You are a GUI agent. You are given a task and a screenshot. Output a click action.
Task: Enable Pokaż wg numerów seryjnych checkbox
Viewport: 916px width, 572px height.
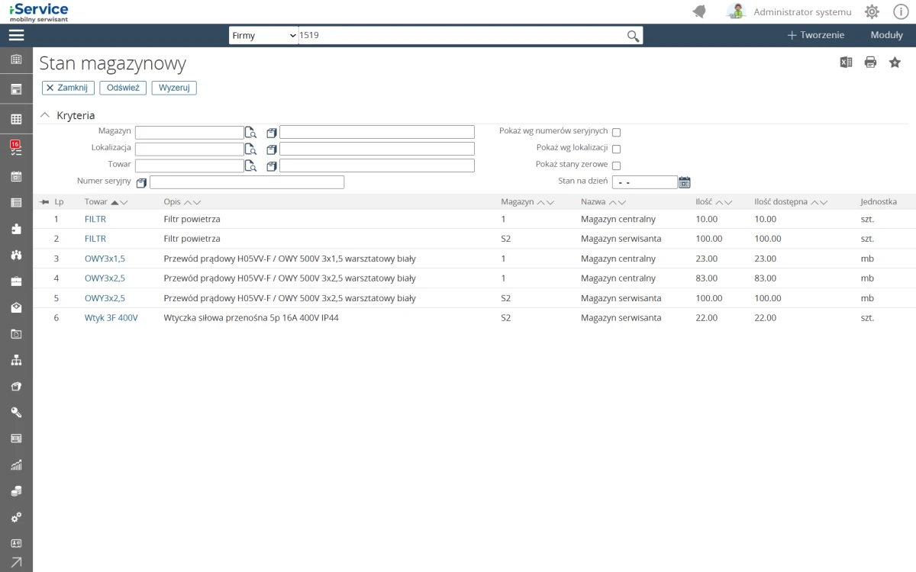(616, 133)
